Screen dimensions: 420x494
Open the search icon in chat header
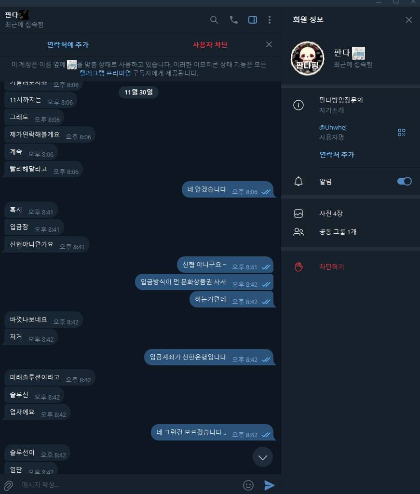point(214,20)
